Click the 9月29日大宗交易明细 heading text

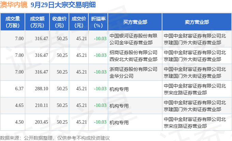point(63,5)
